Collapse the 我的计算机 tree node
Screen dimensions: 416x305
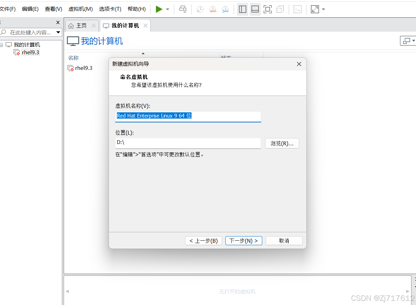coord(1,45)
